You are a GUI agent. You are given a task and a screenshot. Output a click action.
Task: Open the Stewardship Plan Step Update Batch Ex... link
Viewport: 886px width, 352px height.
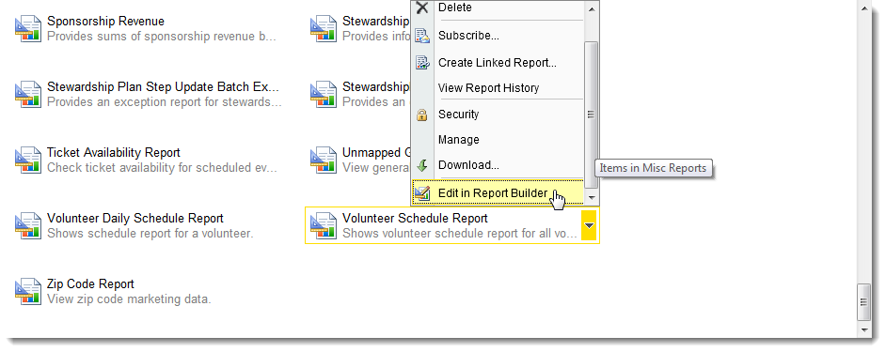point(163,87)
